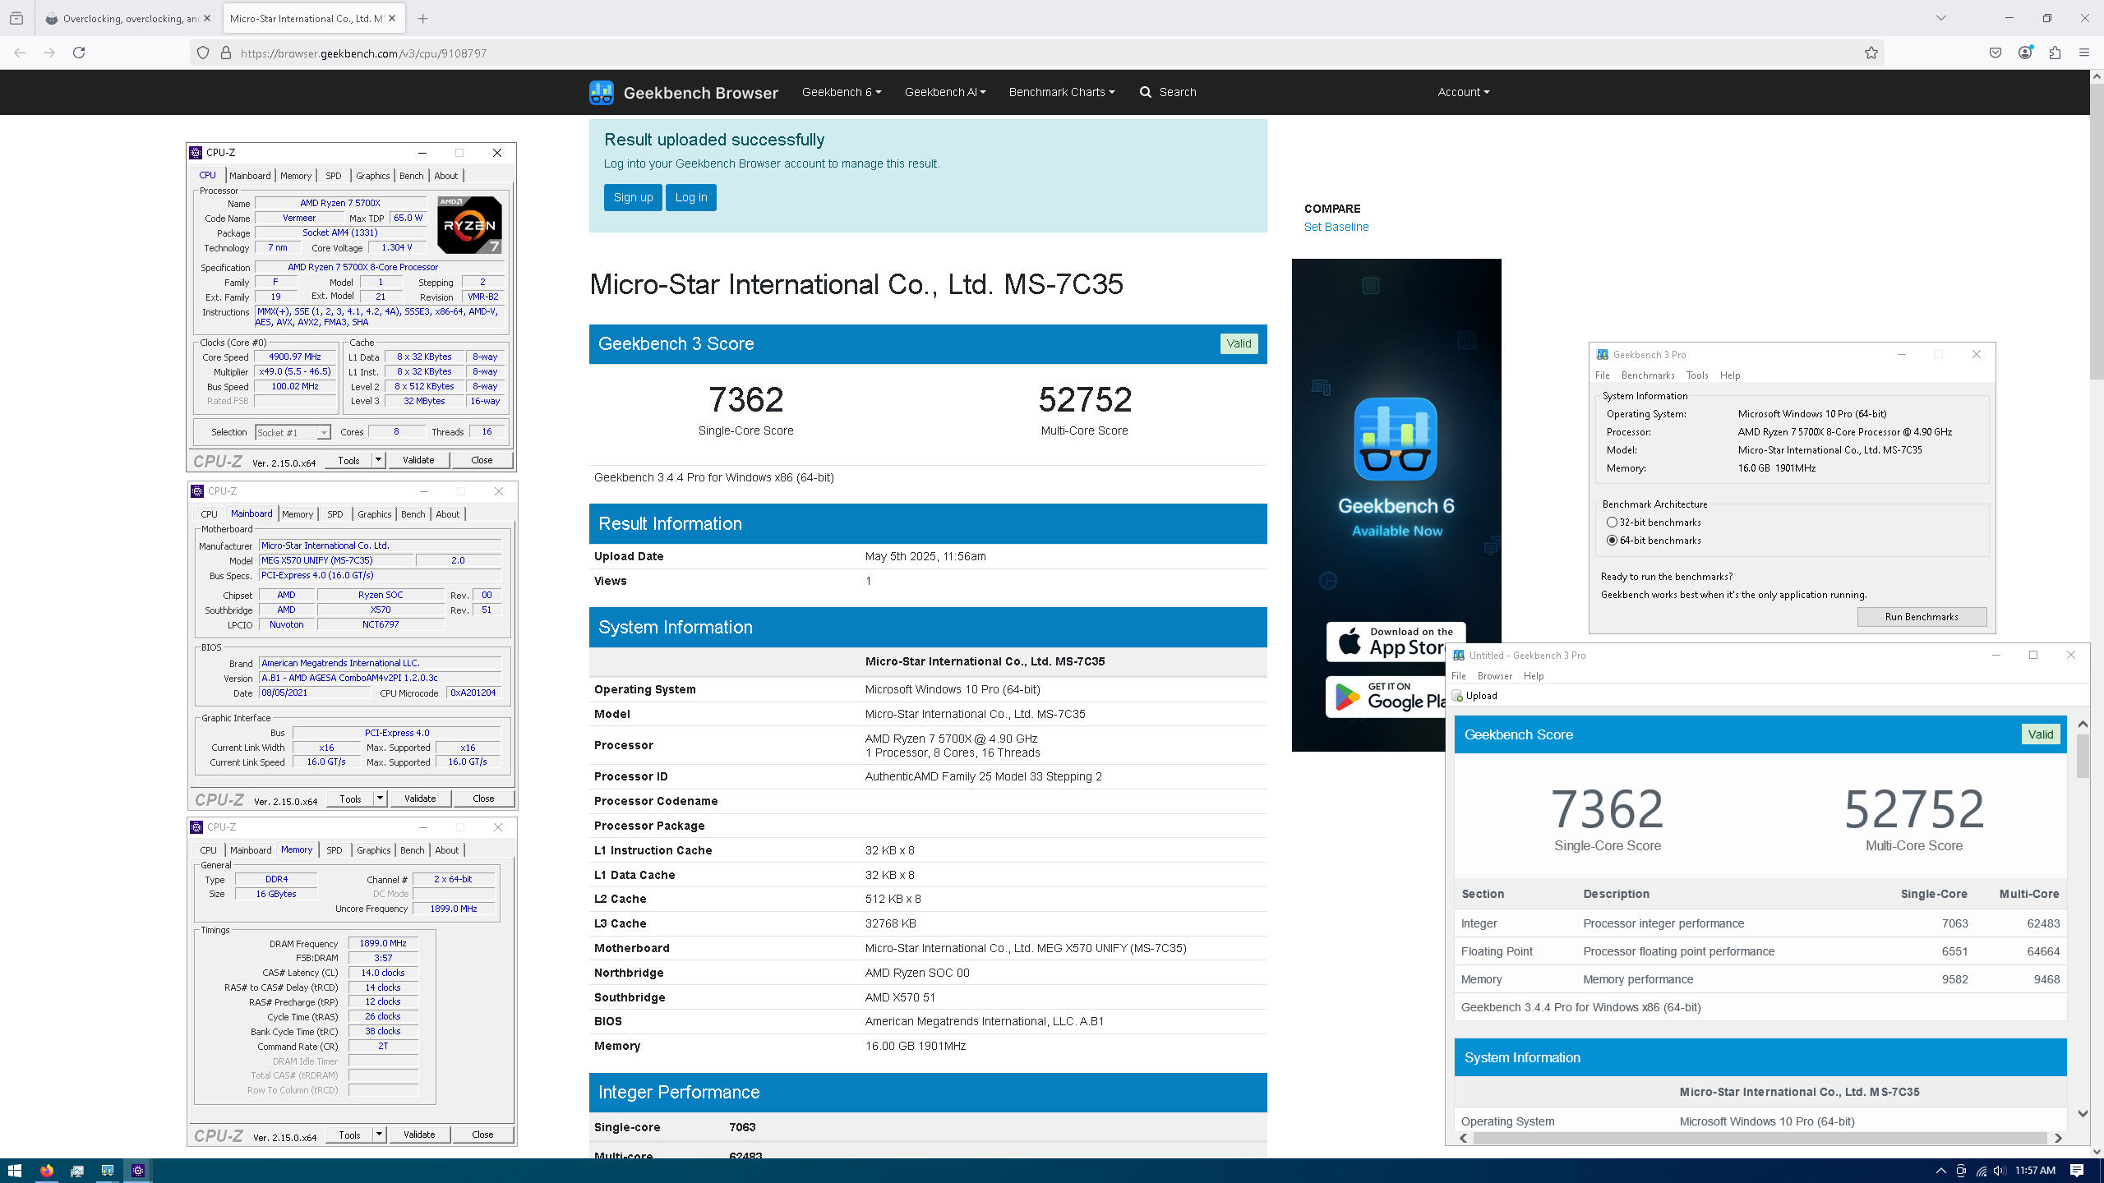Click Help menu in Geekbench 3 Pro window
The height and width of the screenshot is (1183, 2104).
1730,375
